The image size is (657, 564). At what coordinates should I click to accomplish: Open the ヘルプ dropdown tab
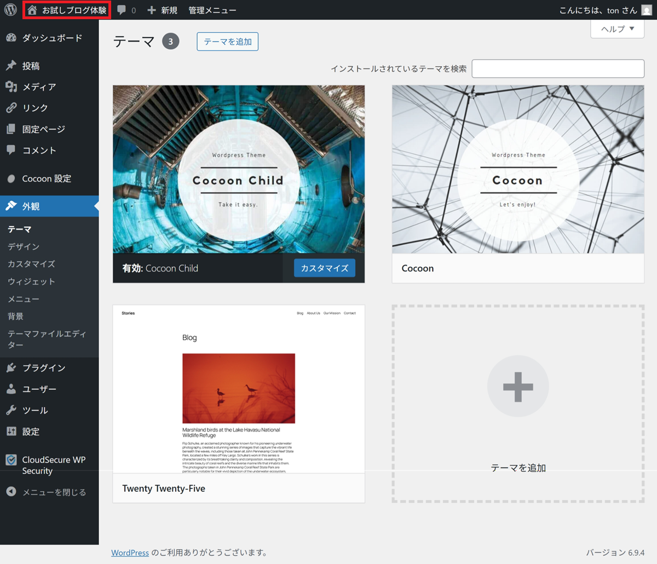(x=618, y=29)
